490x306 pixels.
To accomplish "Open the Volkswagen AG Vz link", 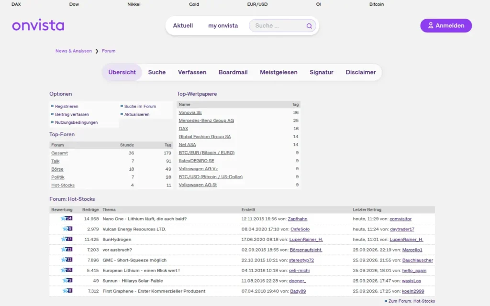I will pyautogui.click(x=198, y=169).
